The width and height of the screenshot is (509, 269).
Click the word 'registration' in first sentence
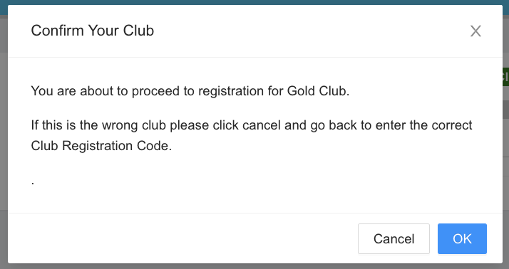pyautogui.click(x=231, y=91)
